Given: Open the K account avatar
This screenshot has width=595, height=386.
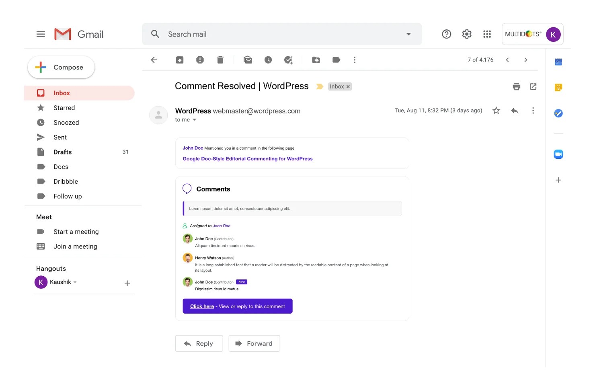Looking at the screenshot, I should point(553,35).
